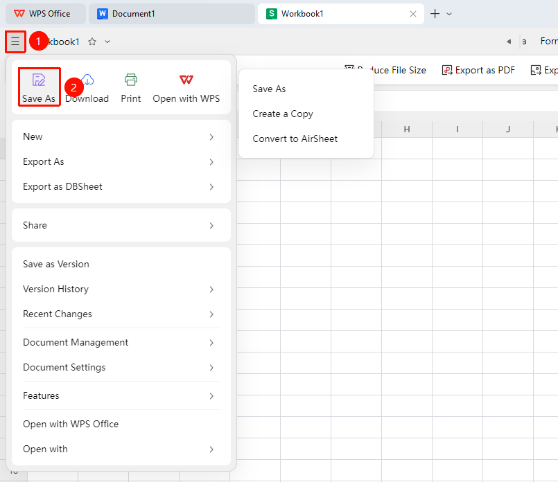558x482 pixels.
Task: Expand the Share submenu
Action: (121, 225)
